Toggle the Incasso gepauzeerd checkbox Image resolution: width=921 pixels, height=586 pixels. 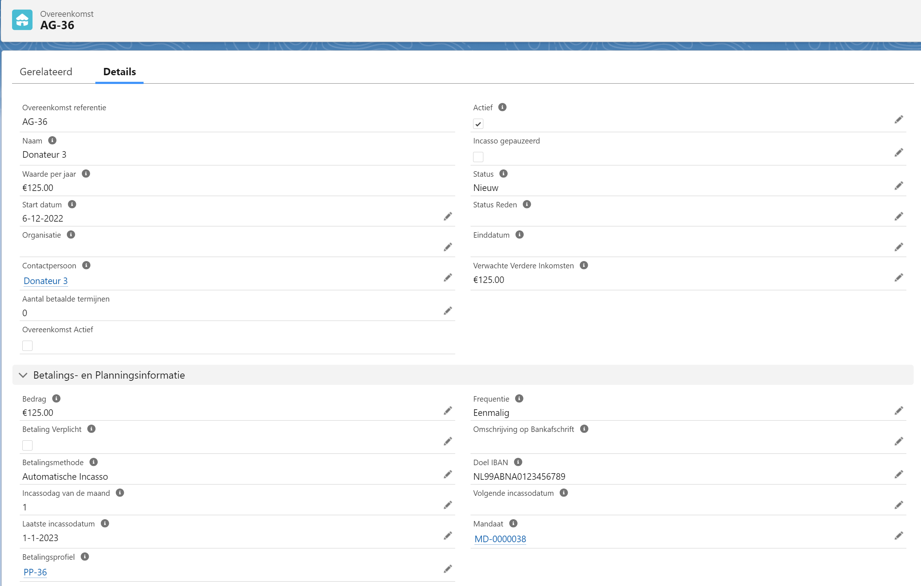[478, 157]
